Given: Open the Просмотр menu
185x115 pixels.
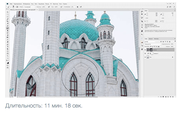Looking at the screenshot, I should [55, 4].
